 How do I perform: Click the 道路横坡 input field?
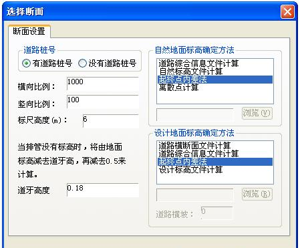click(216, 213)
